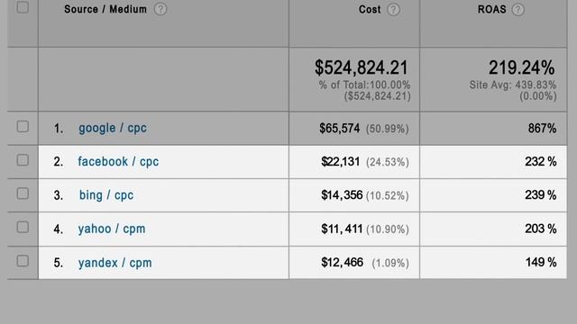The width and height of the screenshot is (577, 324).
Task: Toggle the bing / cpc row checkbox
Action: (23, 193)
